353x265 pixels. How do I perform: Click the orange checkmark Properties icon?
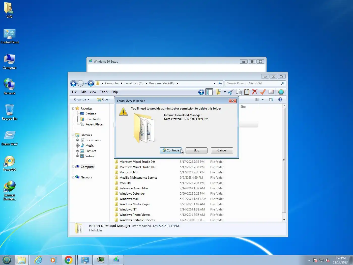pos(263,92)
